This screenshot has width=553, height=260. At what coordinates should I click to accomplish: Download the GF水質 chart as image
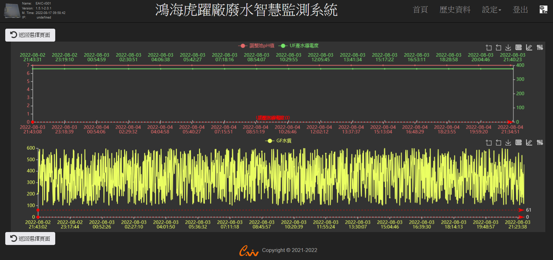pyautogui.click(x=508, y=143)
